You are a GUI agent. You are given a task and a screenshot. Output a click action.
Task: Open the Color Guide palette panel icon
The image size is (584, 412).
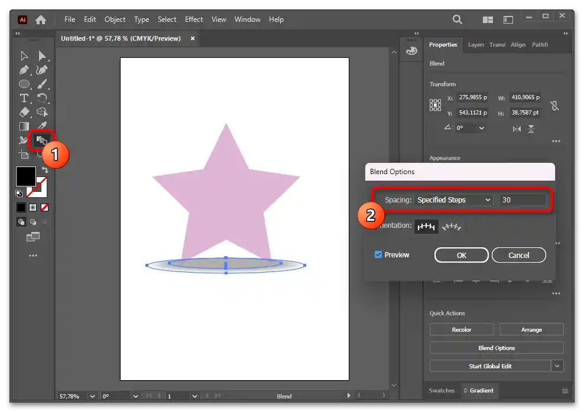point(411,51)
